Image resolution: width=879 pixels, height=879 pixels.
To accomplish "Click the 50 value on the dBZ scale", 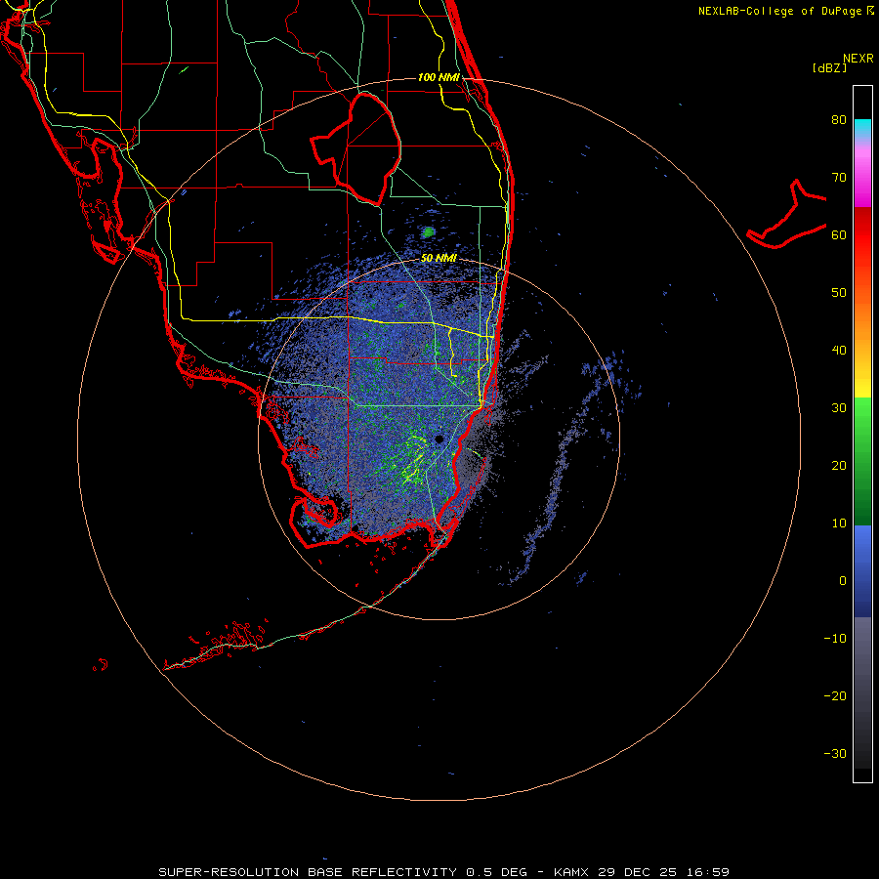I will 839,293.
